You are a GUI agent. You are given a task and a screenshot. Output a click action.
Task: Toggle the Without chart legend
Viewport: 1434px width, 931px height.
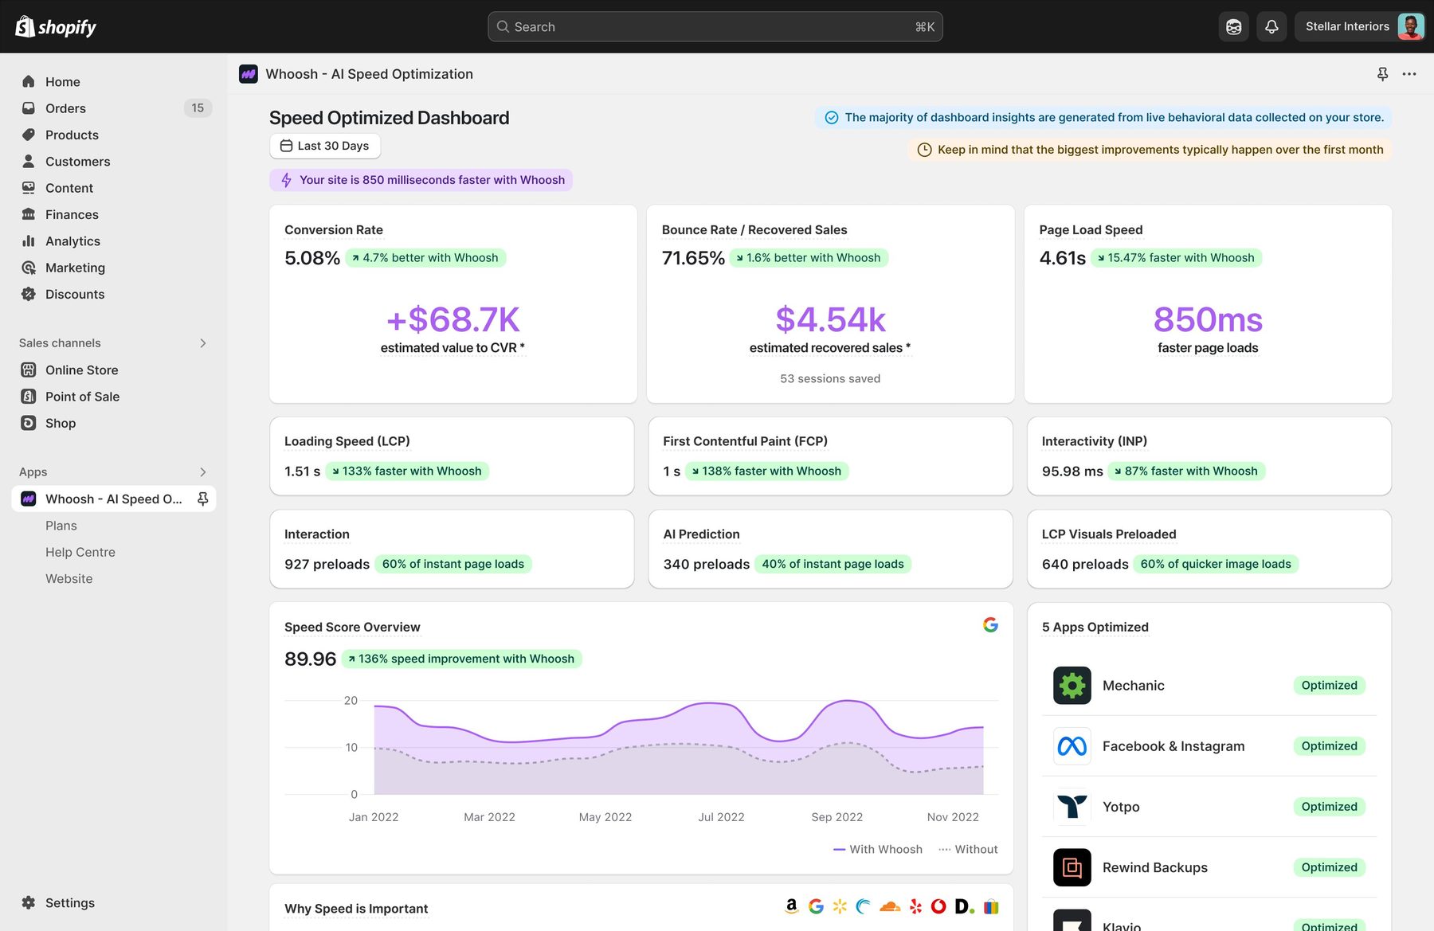coord(966,849)
